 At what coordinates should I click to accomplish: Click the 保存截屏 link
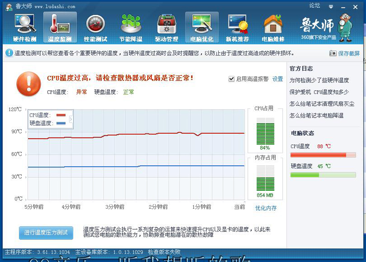(x=349, y=53)
